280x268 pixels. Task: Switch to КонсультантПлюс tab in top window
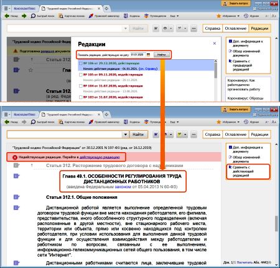[x=24, y=9]
